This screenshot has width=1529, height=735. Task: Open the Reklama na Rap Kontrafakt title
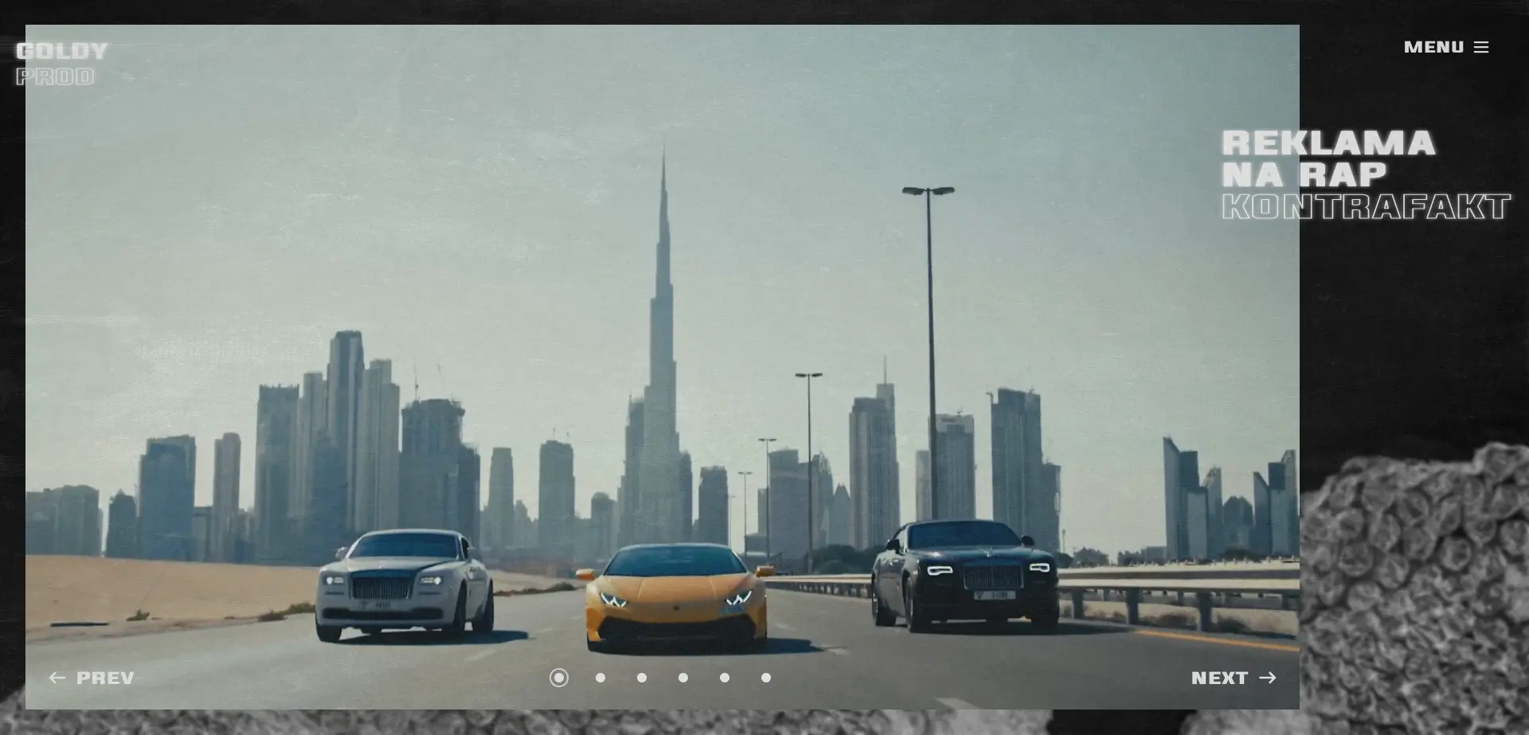(x=1366, y=174)
